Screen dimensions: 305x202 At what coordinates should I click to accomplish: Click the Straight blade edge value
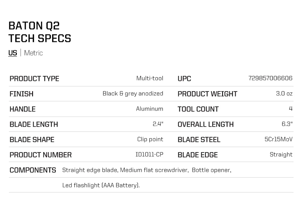[281, 154]
